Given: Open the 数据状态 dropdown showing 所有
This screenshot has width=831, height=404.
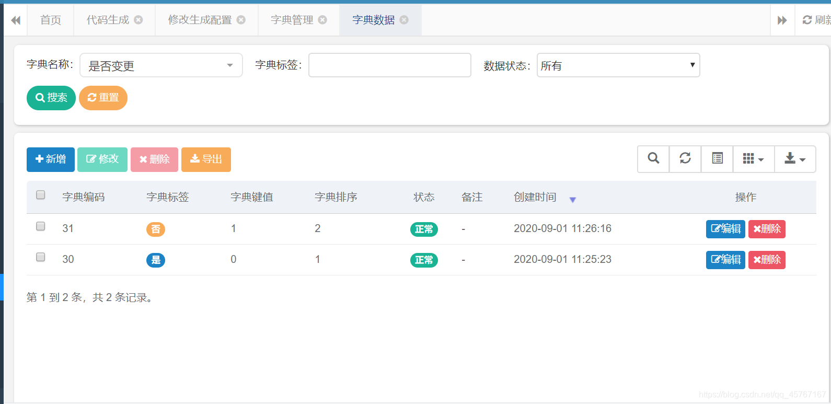Looking at the screenshot, I should pos(618,65).
